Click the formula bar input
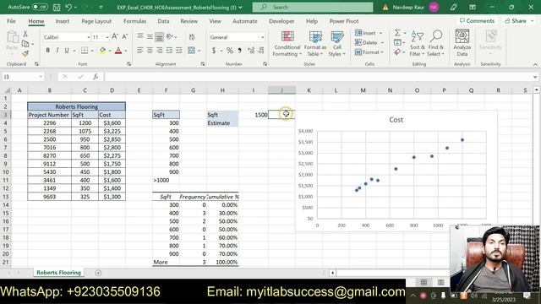 pos(318,77)
